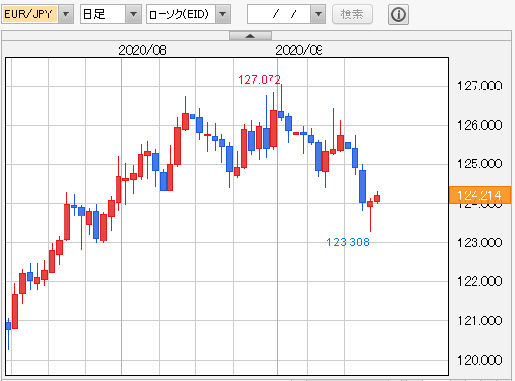Open the EUR/JPY currency pair dropdown arrow
The image size is (515, 381).
tap(66, 14)
